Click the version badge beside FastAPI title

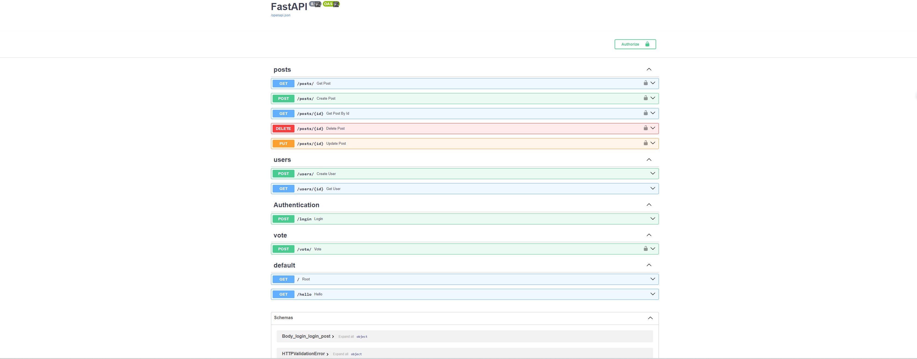315,4
